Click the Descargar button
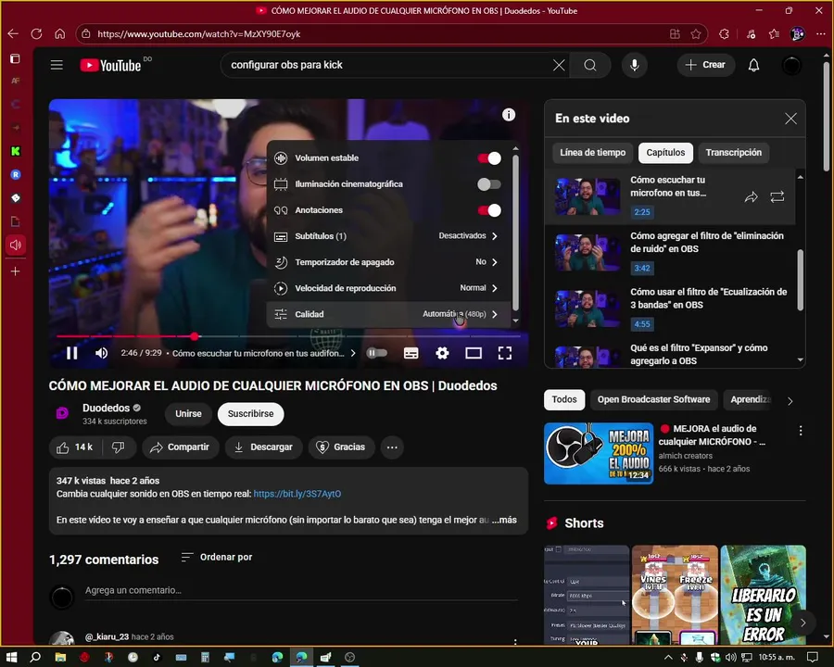Screen dimensions: 834x667 264,447
